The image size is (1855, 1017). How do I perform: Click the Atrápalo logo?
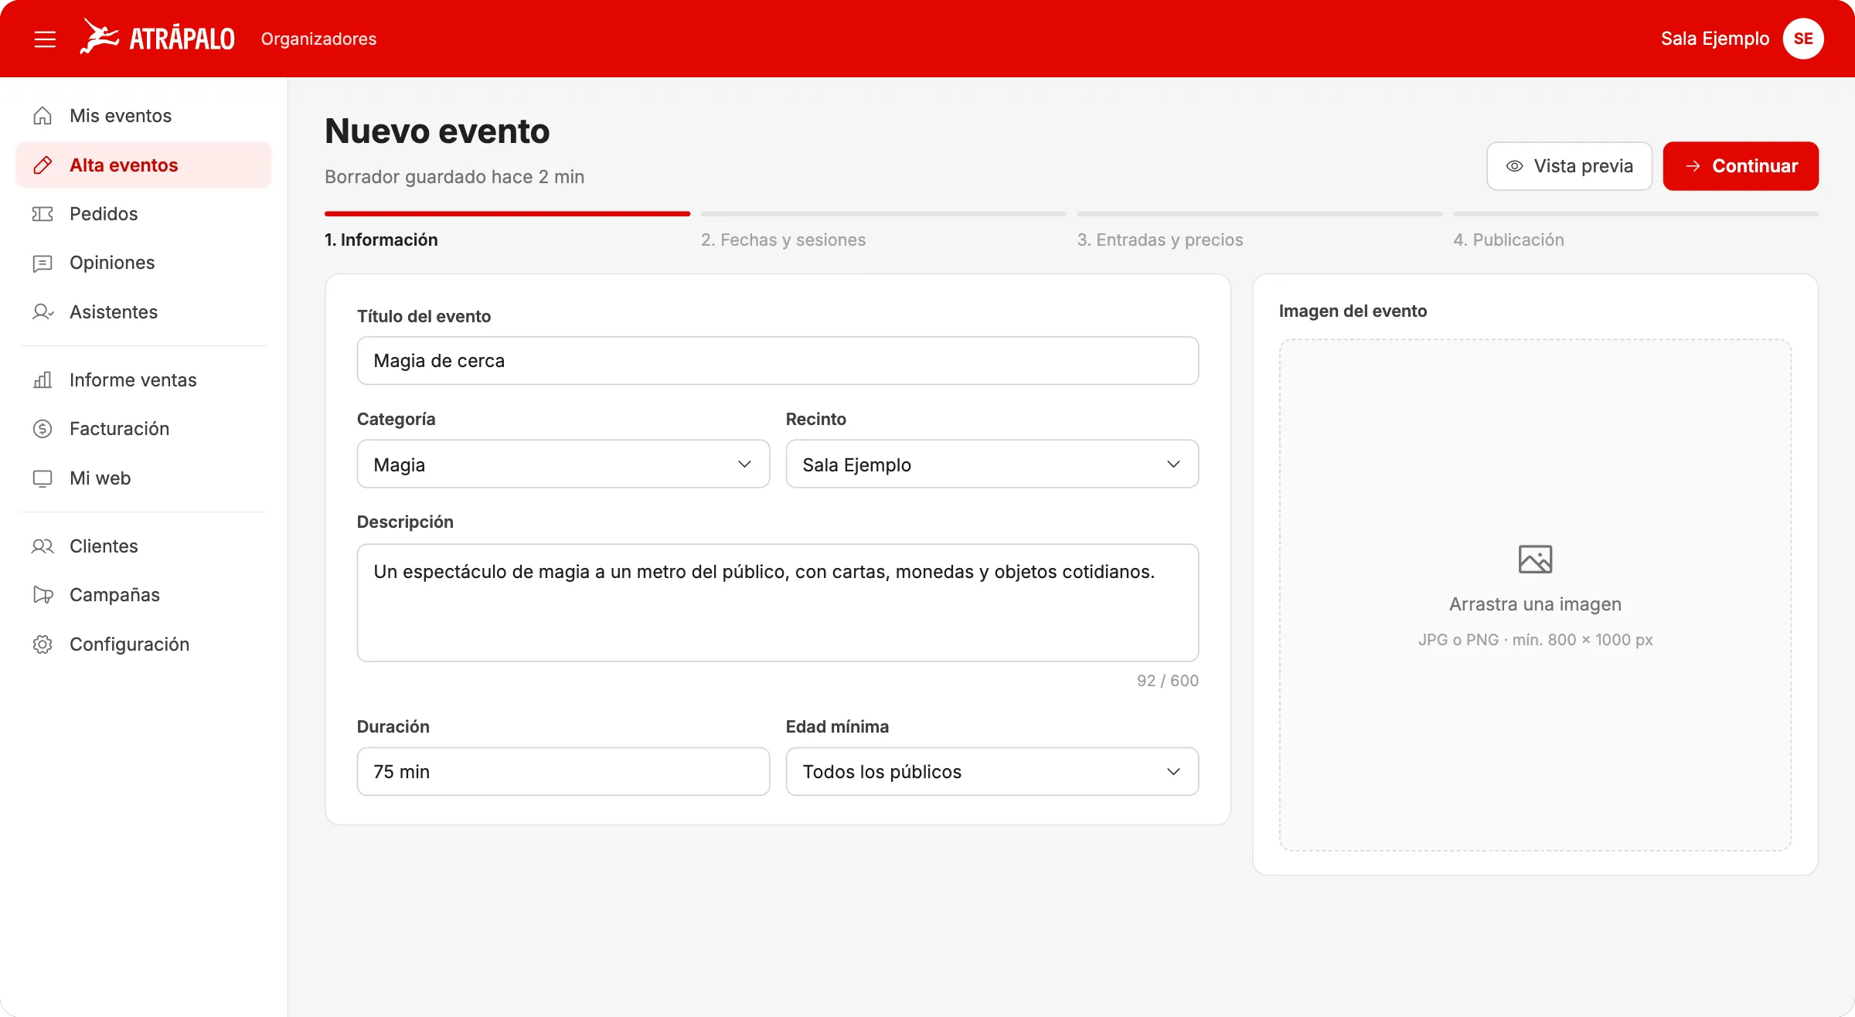click(x=157, y=37)
